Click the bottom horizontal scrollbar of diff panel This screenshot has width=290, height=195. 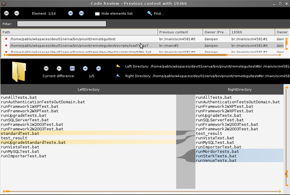pyautogui.click(x=142, y=191)
